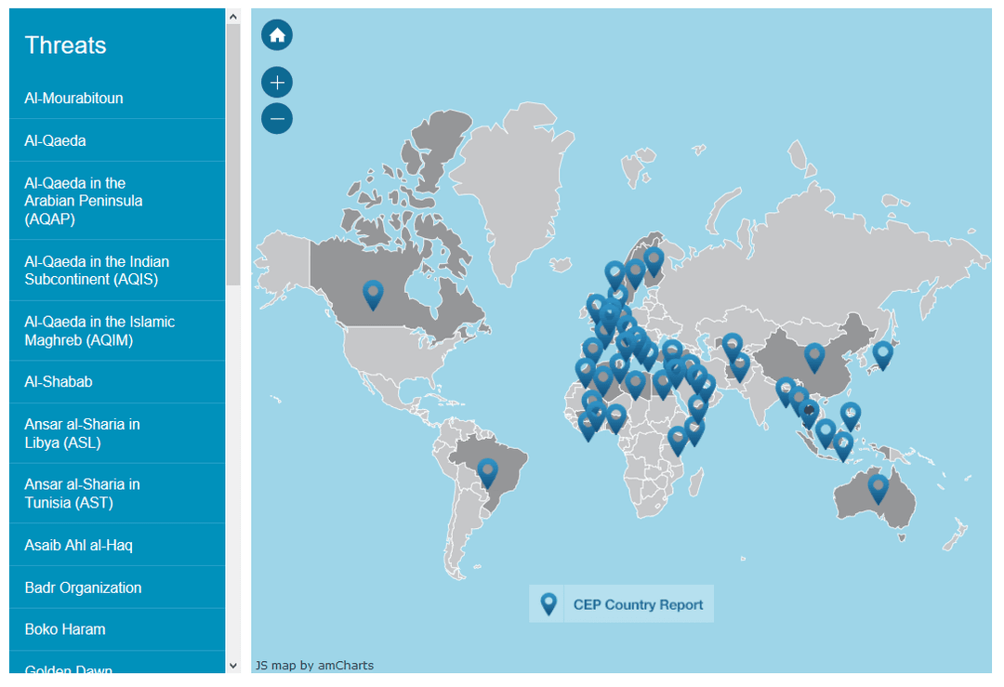Screen dimensions: 1004x687
Task: Select Al-Qaeda in the Arabian Peninsula (AQAP)
Action: (84, 201)
